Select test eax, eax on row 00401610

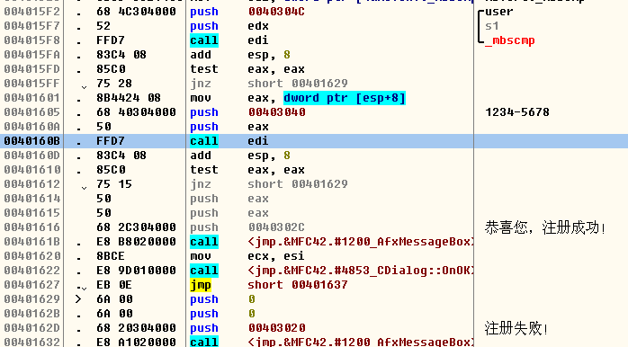pyautogui.click(x=247, y=170)
